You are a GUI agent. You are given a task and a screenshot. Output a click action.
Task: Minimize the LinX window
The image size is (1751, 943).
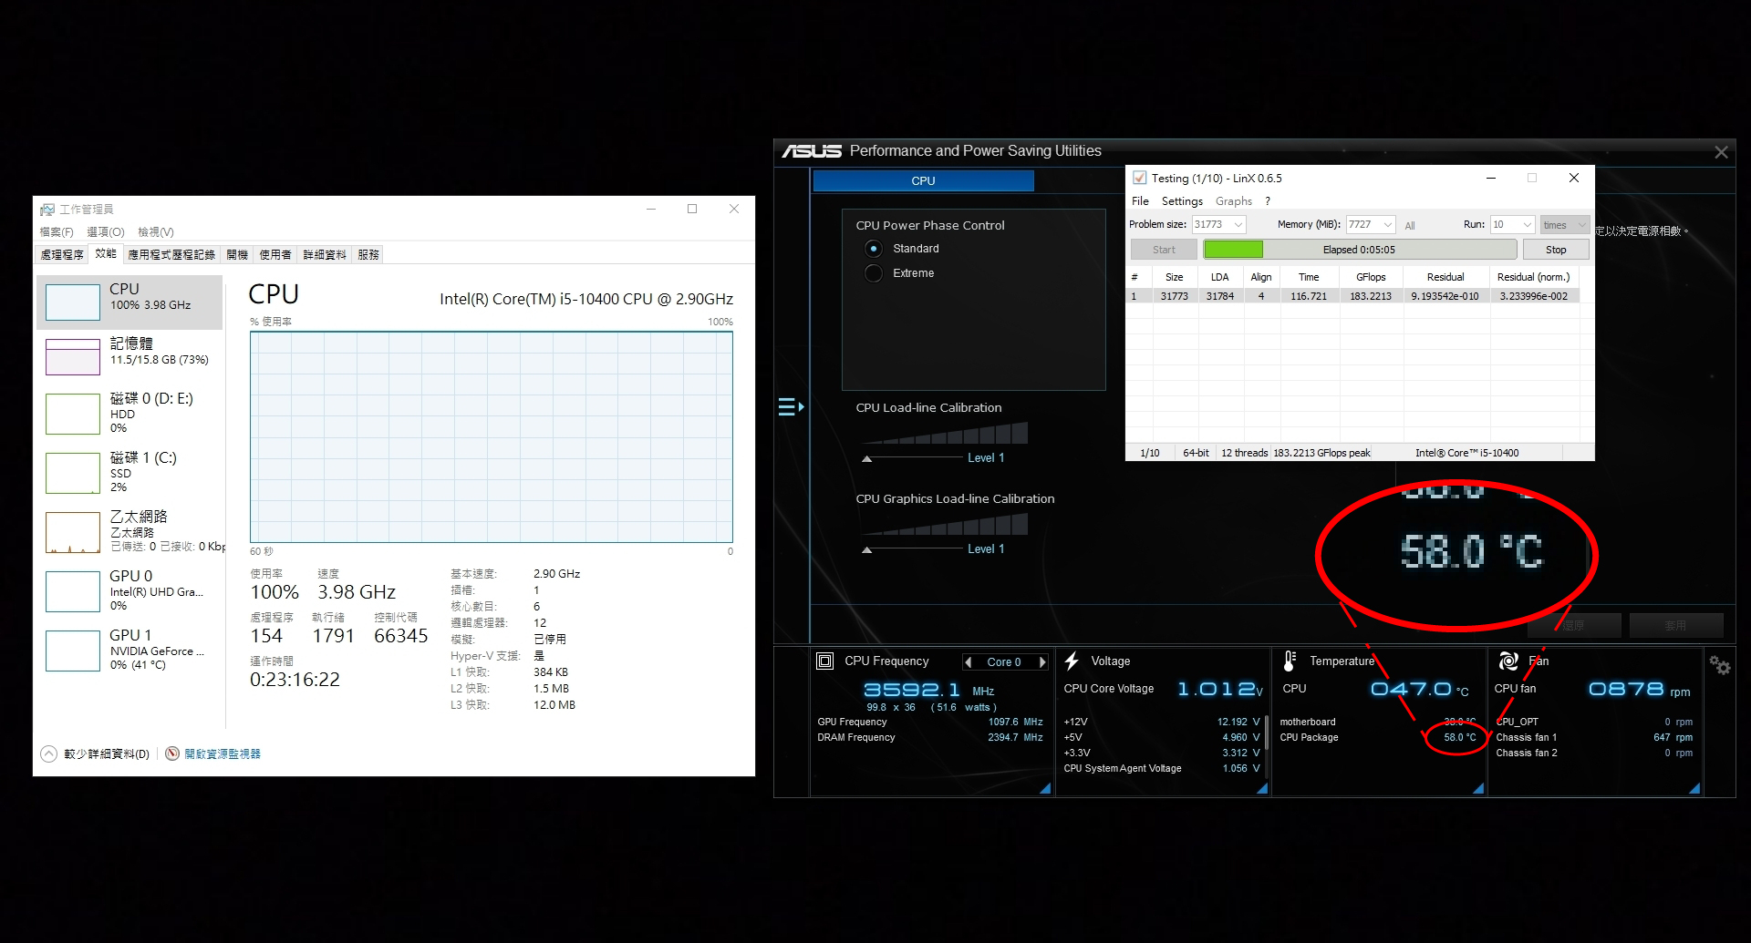(1491, 178)
